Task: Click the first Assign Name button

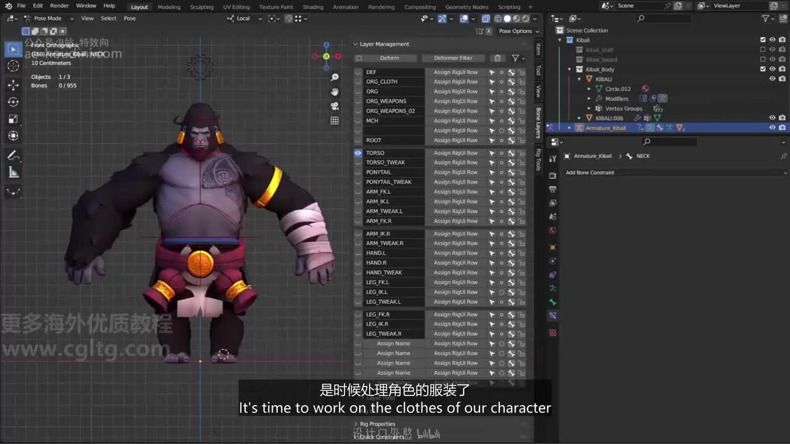Action: point(394,344)
